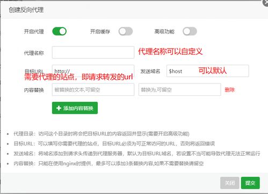Screen dimensions: 268x194
Task: Turn off the 开启代理 switch
Action: (59, 31)
